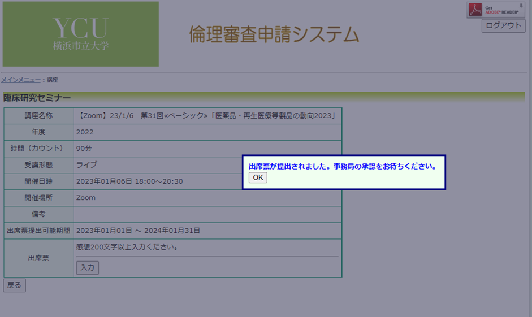Open the メインメニュー breadcrumb link
Screen dimensions: 532x317
click(x=21, y=80)
